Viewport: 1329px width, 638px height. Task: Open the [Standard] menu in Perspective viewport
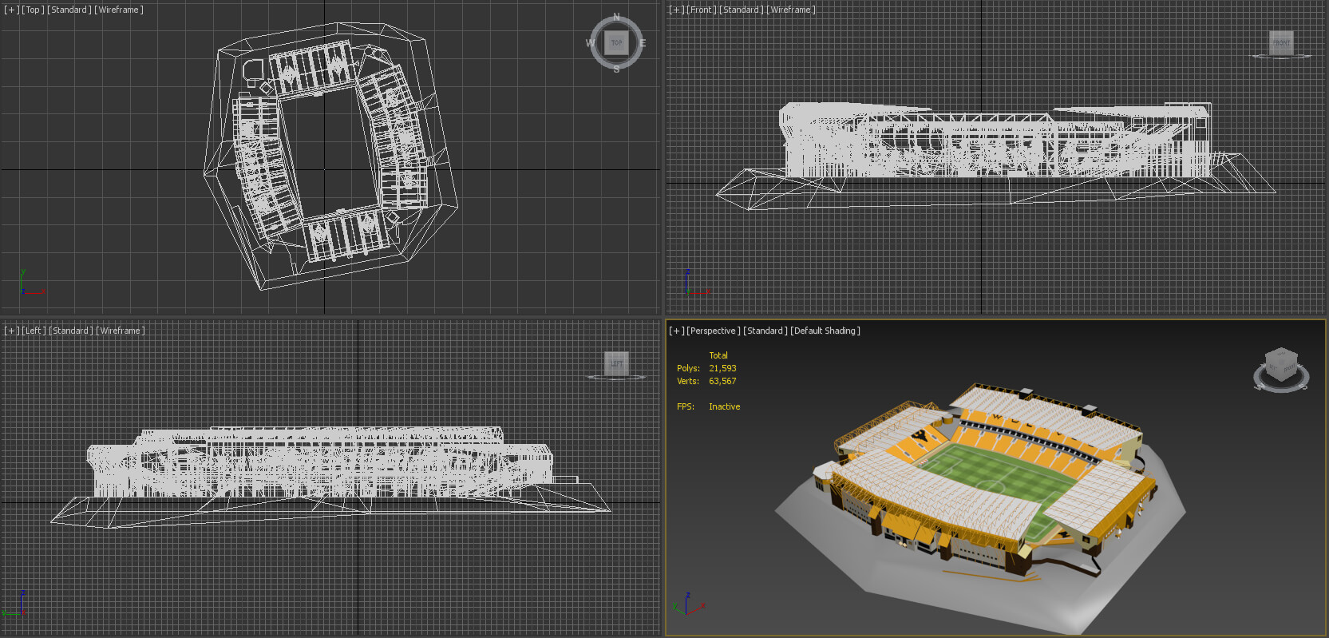[x=765, y=331]
